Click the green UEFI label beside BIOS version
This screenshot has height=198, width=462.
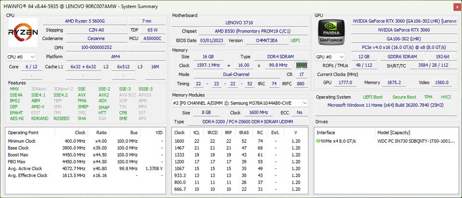click(x=295, y=40)
